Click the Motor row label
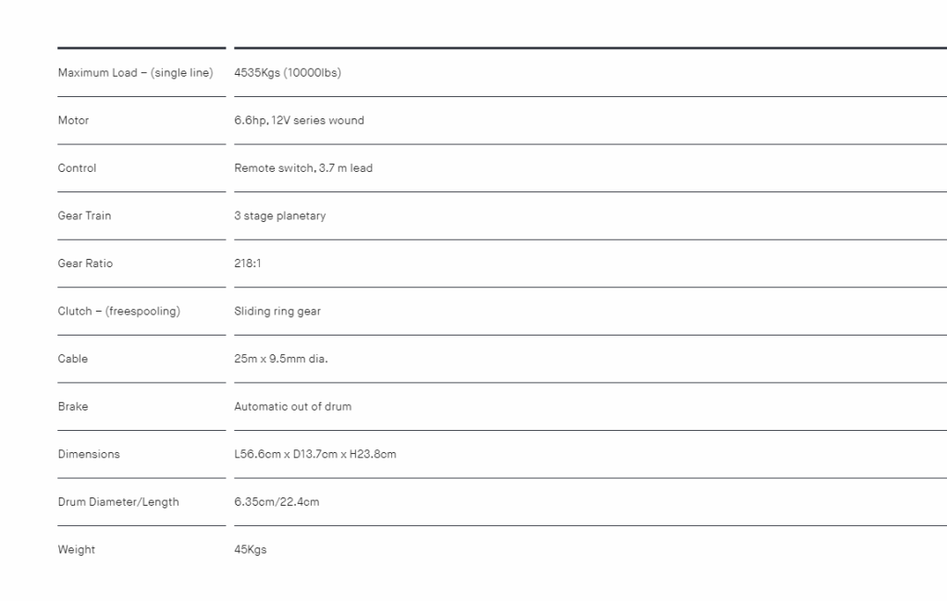 [x=73, y=120]
